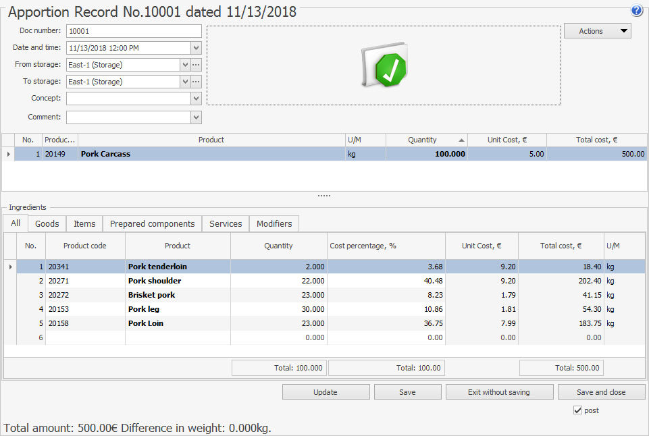Select the Modifiers tab
649x436 pixels.
pos(274,223)
